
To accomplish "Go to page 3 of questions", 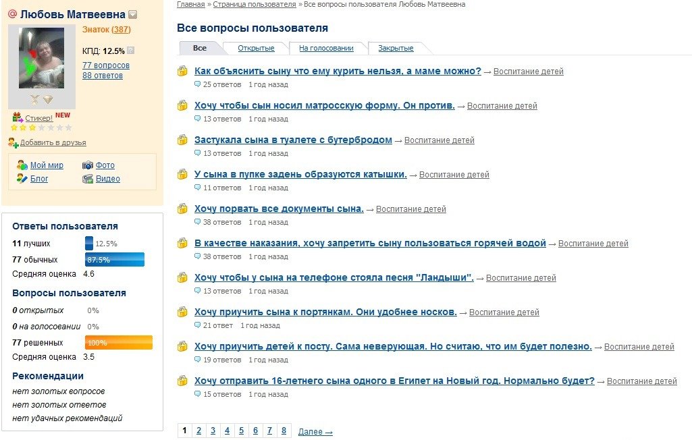I will coord(213,431).
